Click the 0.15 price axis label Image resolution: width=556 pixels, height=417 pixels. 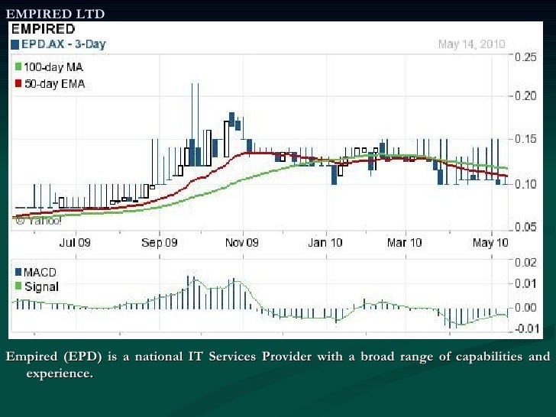tap(525, 139)
